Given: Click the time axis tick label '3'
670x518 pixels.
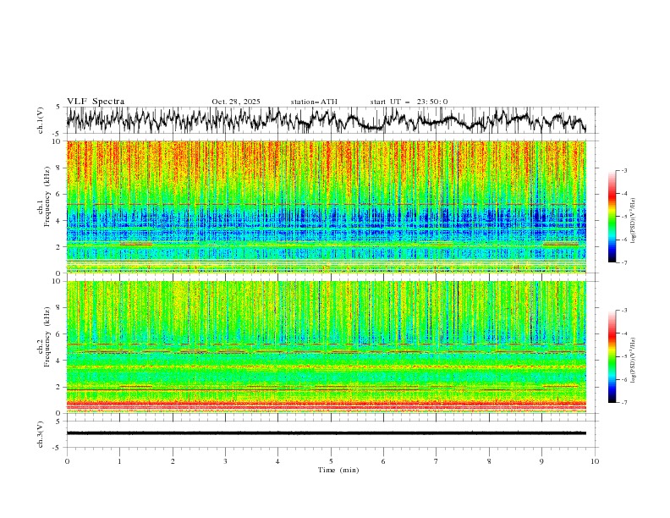Looking at the screenshot, I should (x=225, y=461).
